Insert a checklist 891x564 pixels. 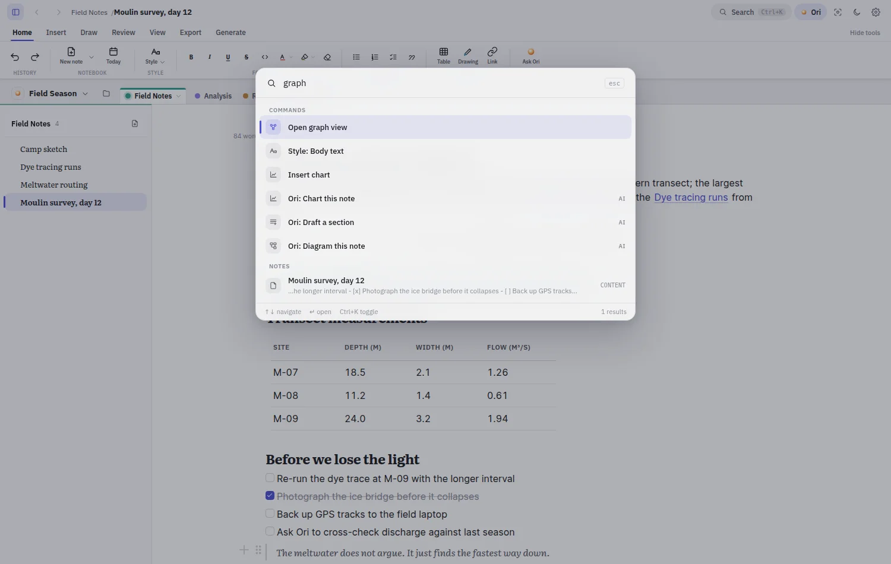click(393, 57)
